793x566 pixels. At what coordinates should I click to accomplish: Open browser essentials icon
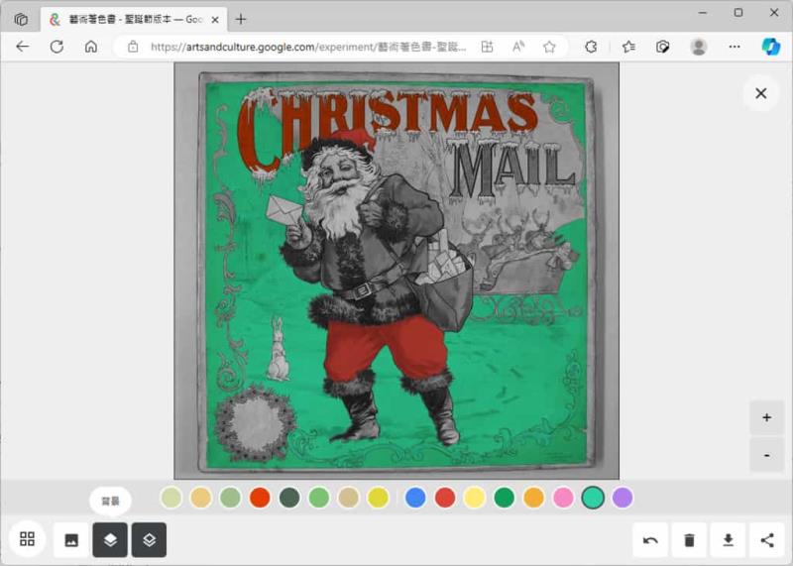662,47
